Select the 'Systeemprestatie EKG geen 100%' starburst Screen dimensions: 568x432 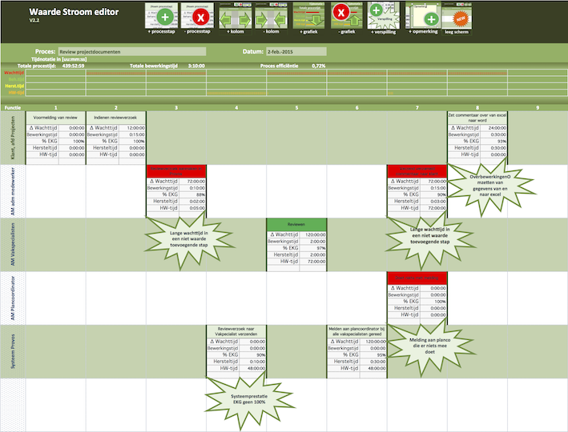(249, 399)
